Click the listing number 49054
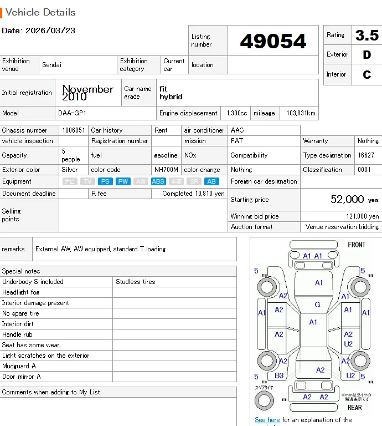The width and height of the screenshot is (382, 426). point(273,41)
